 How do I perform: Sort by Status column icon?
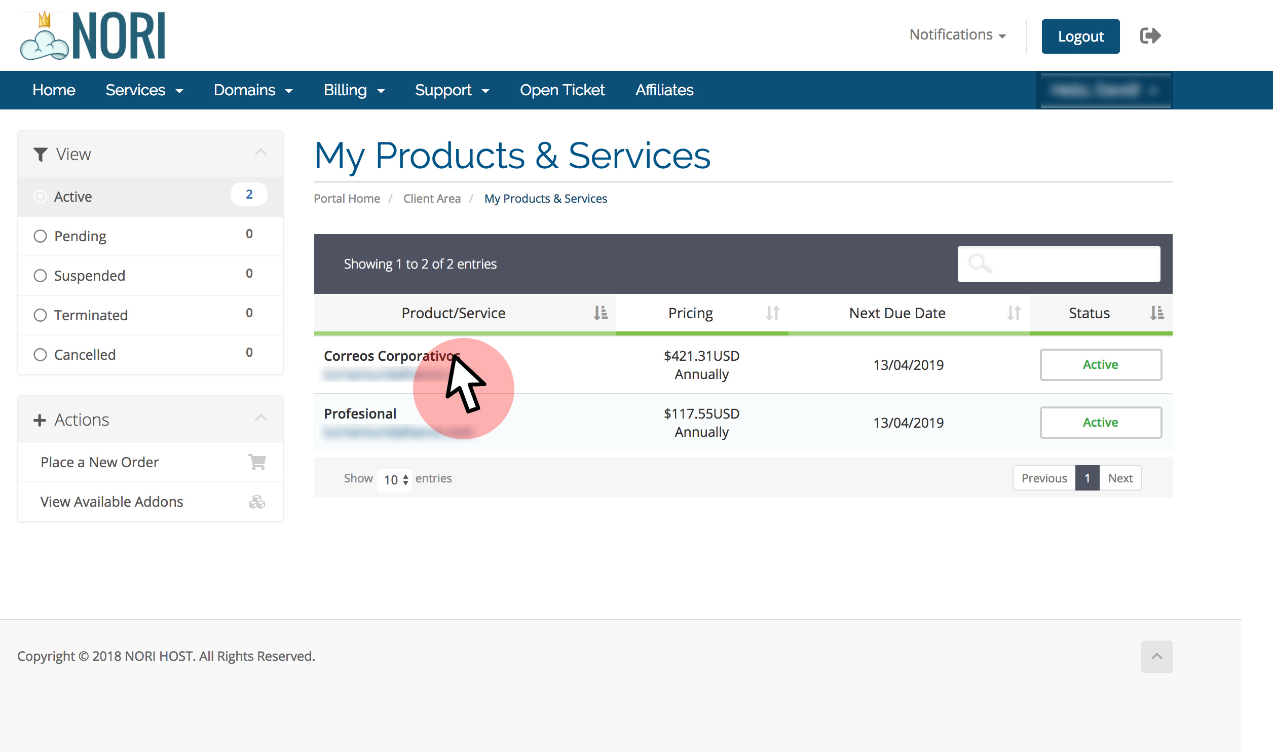(x=1156, y=313)
